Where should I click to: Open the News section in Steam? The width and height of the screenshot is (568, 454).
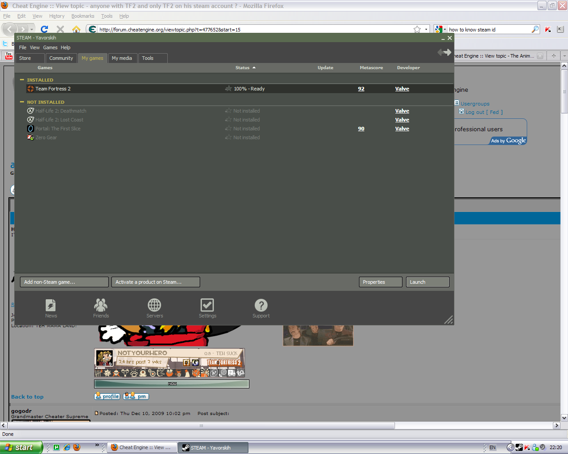click(x=51, y=308)
